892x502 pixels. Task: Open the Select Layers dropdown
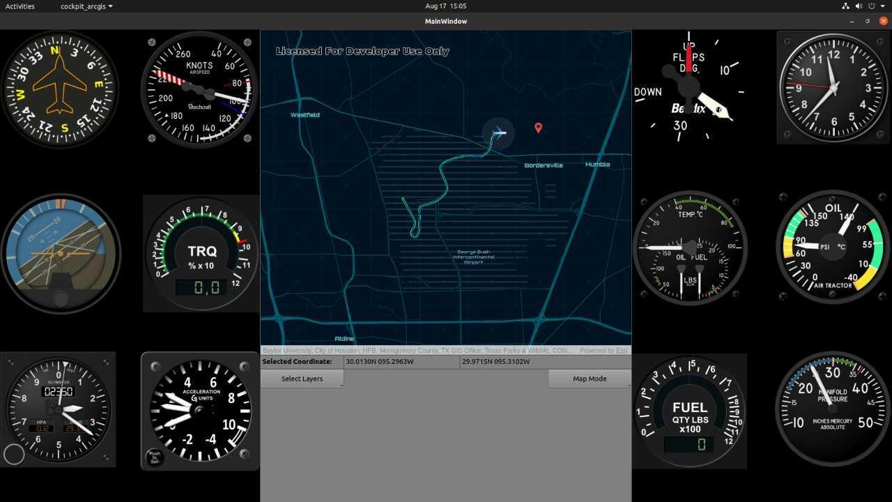(302, 379)
